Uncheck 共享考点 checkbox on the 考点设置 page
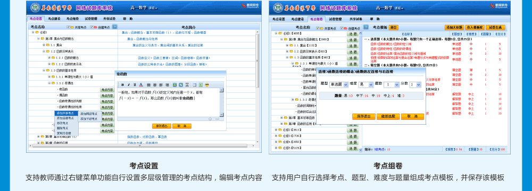This screenshot has height=191, width=532. (68, 27)
